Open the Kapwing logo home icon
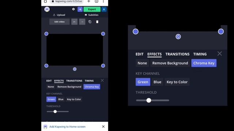The image size is (234, 131). 47,9
